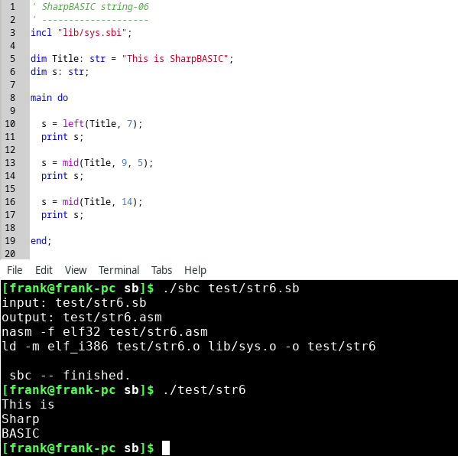Click the ./sbc test/str6.sb command
Image resolution: width=458 pixels, height=456 pixels.
click(232, 288)
